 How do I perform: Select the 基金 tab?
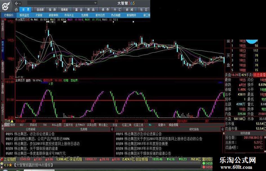[x=79, y=10]
